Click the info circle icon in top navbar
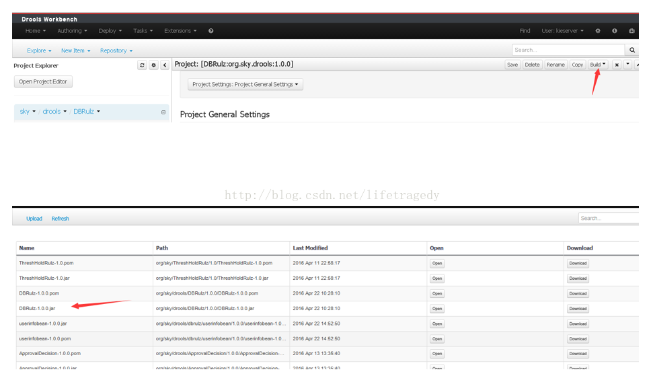Viewport: 651px width, 376px height. coord(615,31)
